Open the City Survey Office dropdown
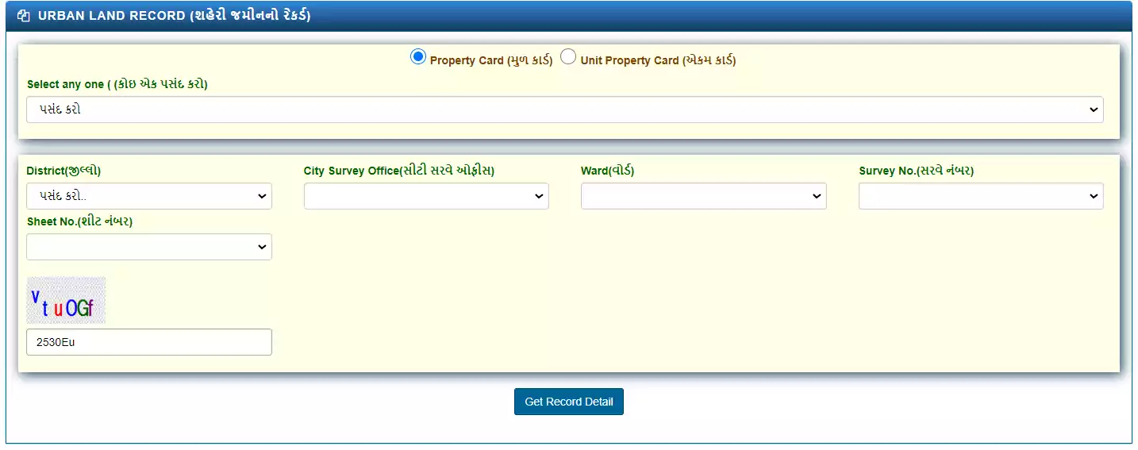 pos(426,196)
